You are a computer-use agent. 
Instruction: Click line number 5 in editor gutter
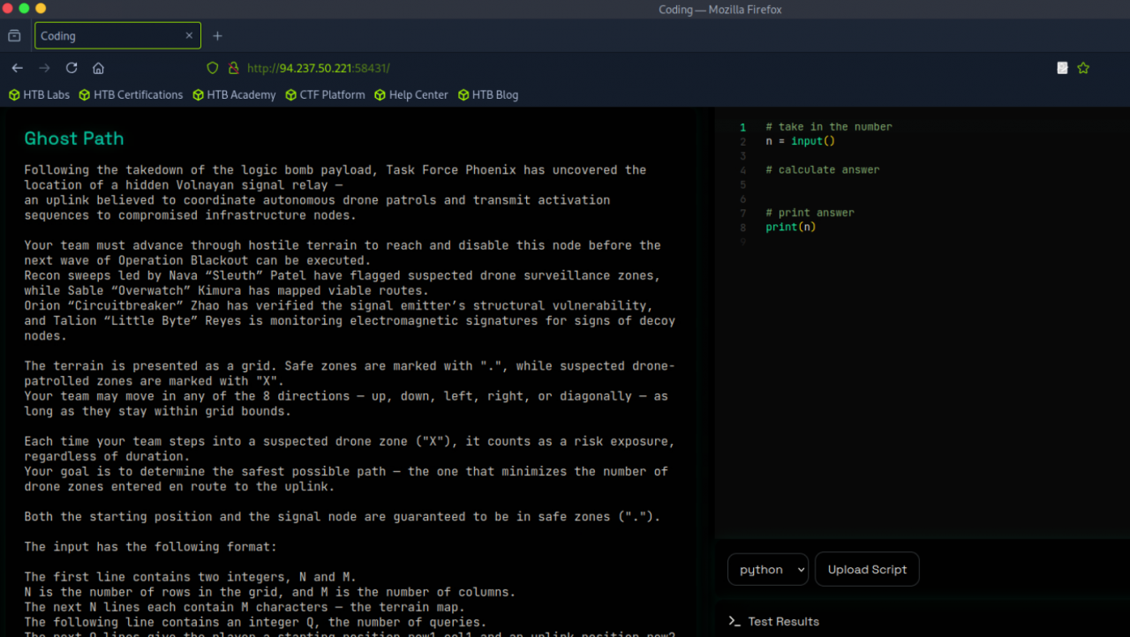coord(743,184)
